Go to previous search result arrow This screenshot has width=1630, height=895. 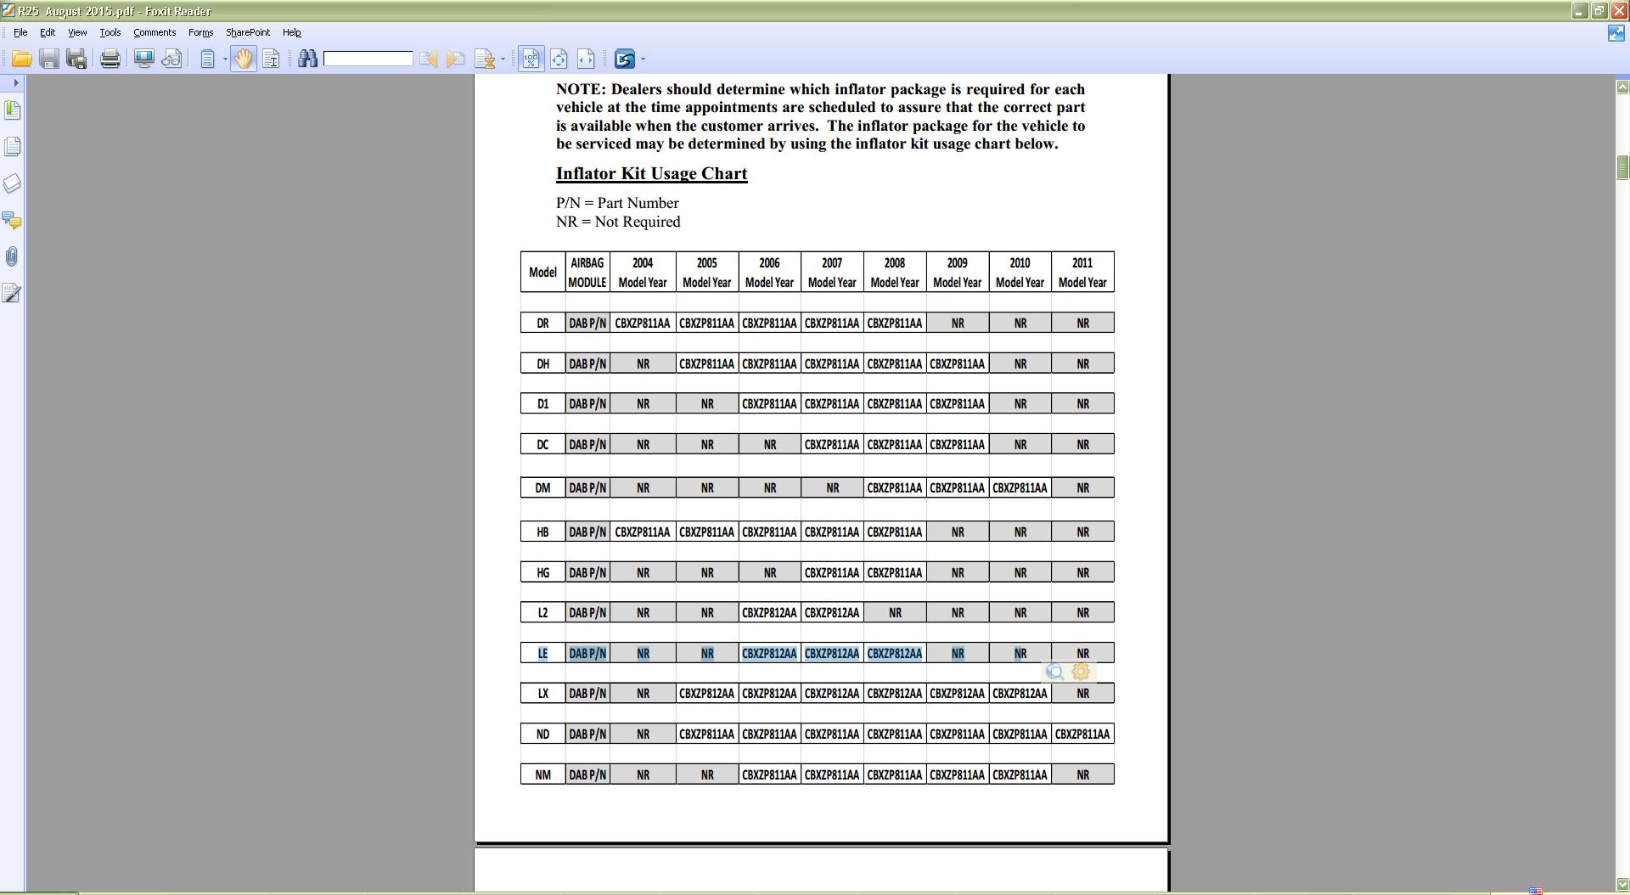pos(429,59)
